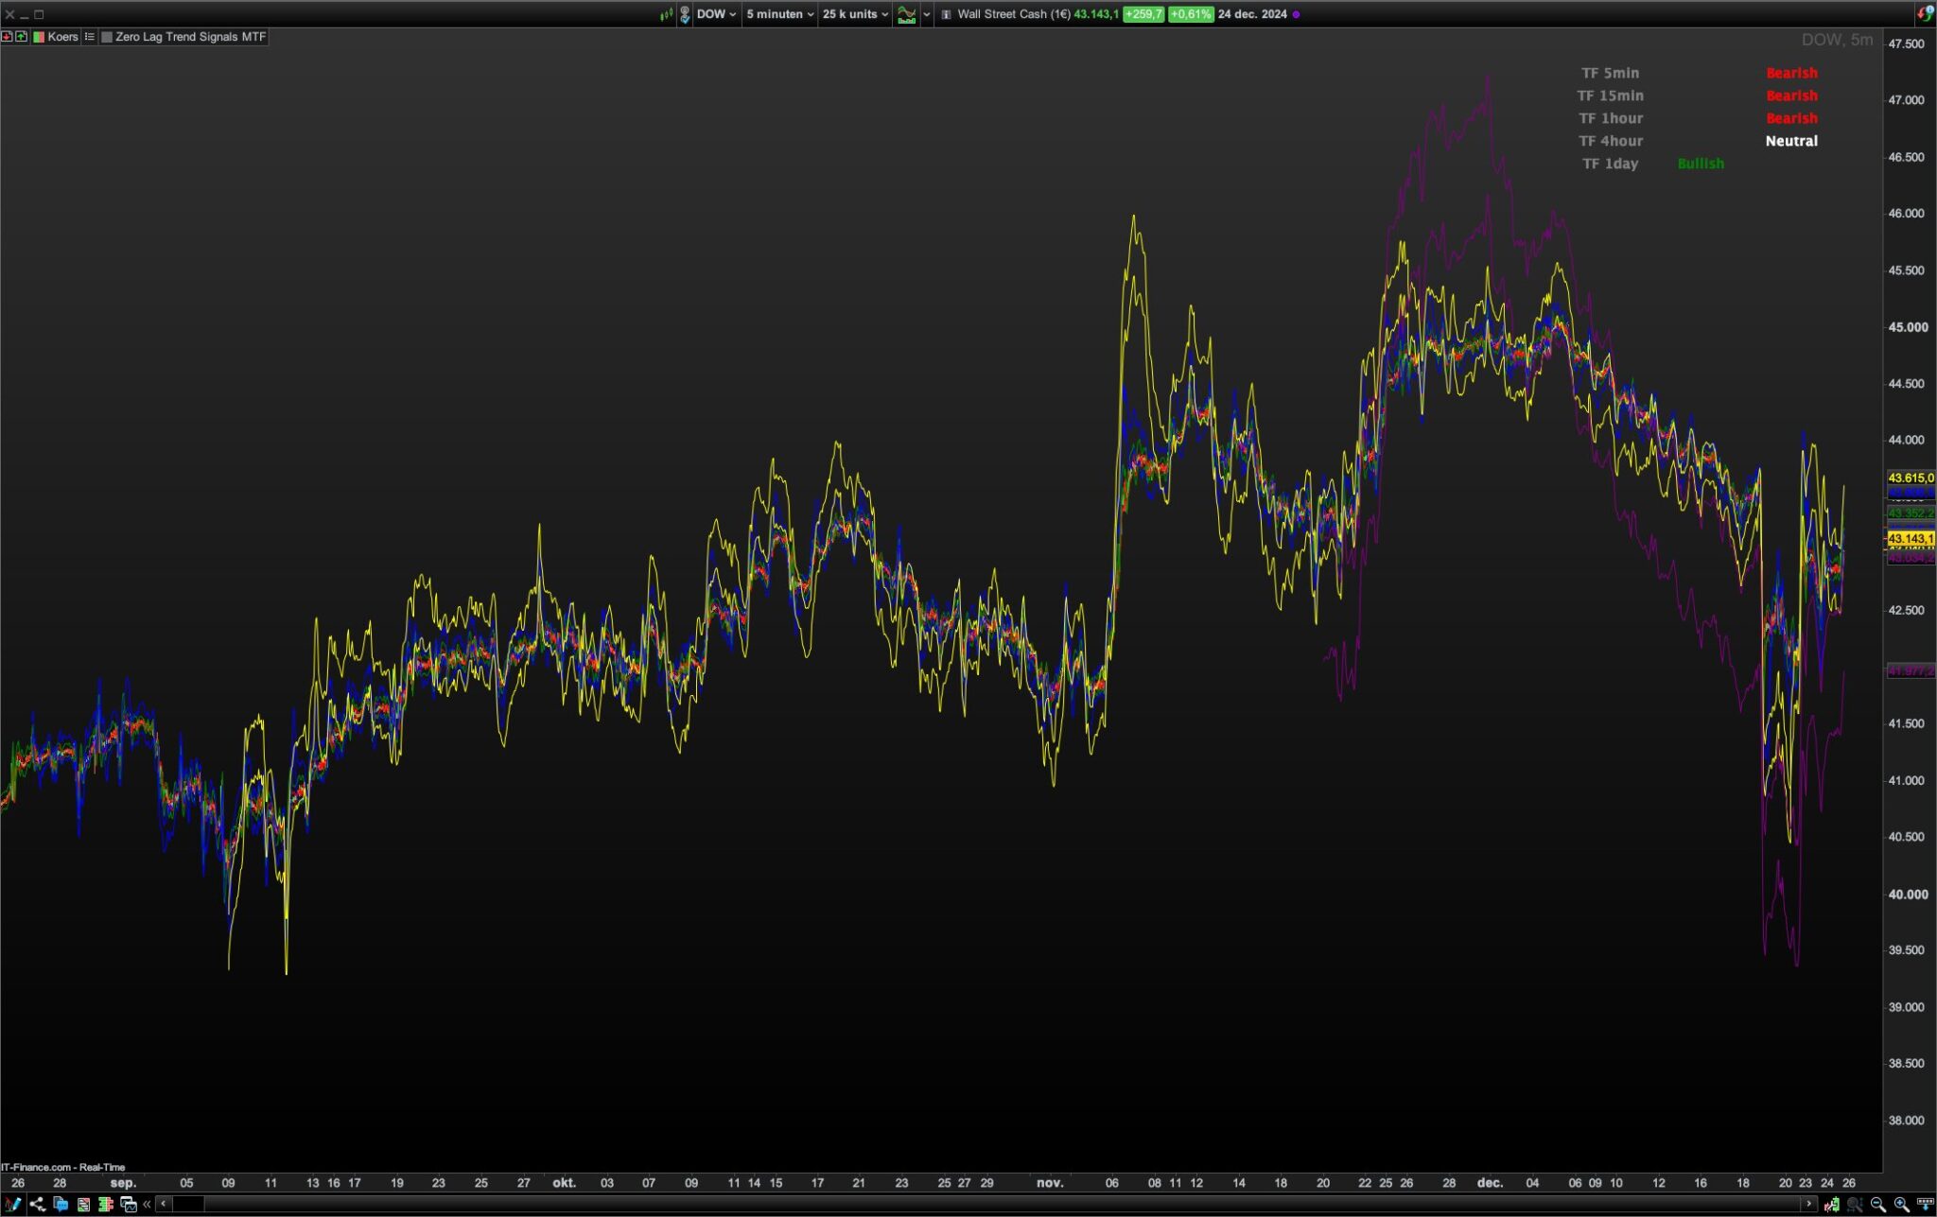The image size is (1937, 1217).
Task: Click the multi-chart windows icon
Action: coord(129,1204)
